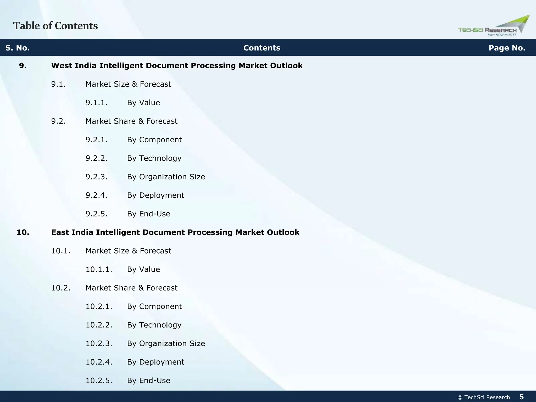This screenshot has height=402, width=536.
Task: Click section 10.1 Market Size & Forecast
Action: click(x=128, y=251)
